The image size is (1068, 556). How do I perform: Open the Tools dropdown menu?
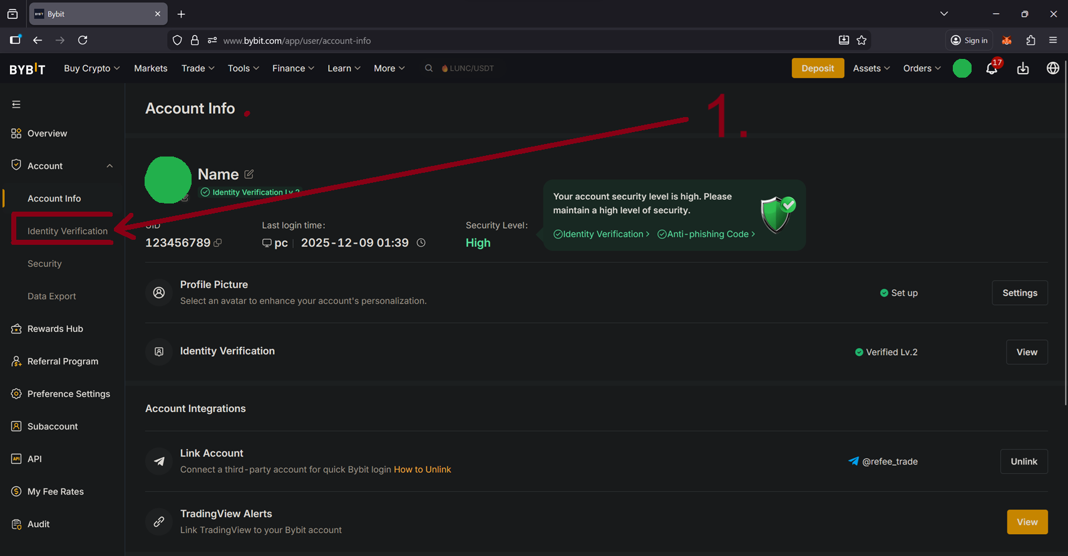pyautogui.click(x=243, y=68)
